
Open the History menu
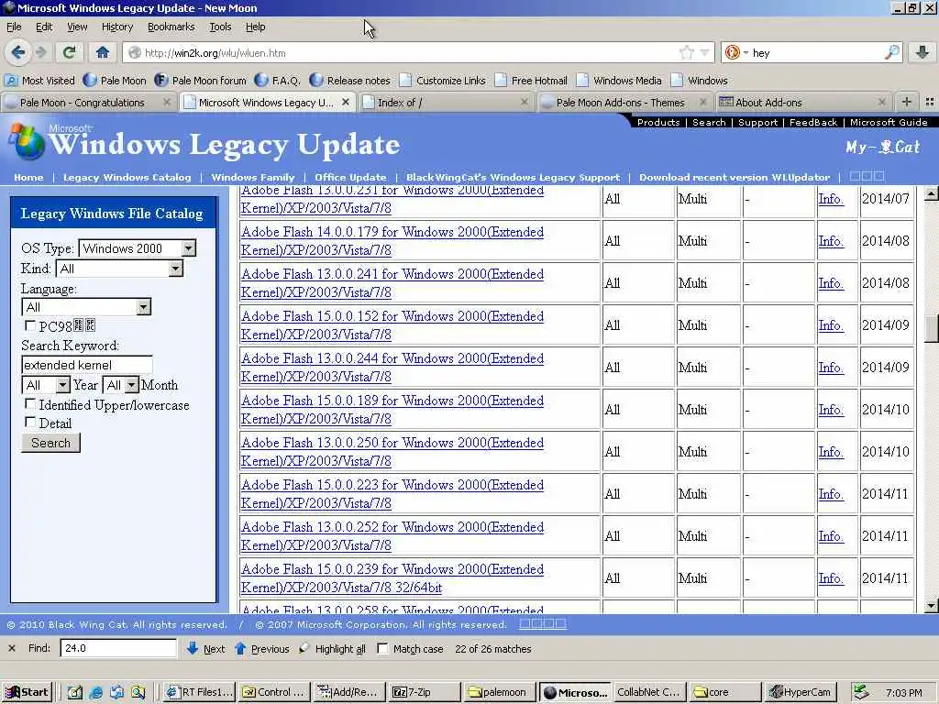coord(117,27)
